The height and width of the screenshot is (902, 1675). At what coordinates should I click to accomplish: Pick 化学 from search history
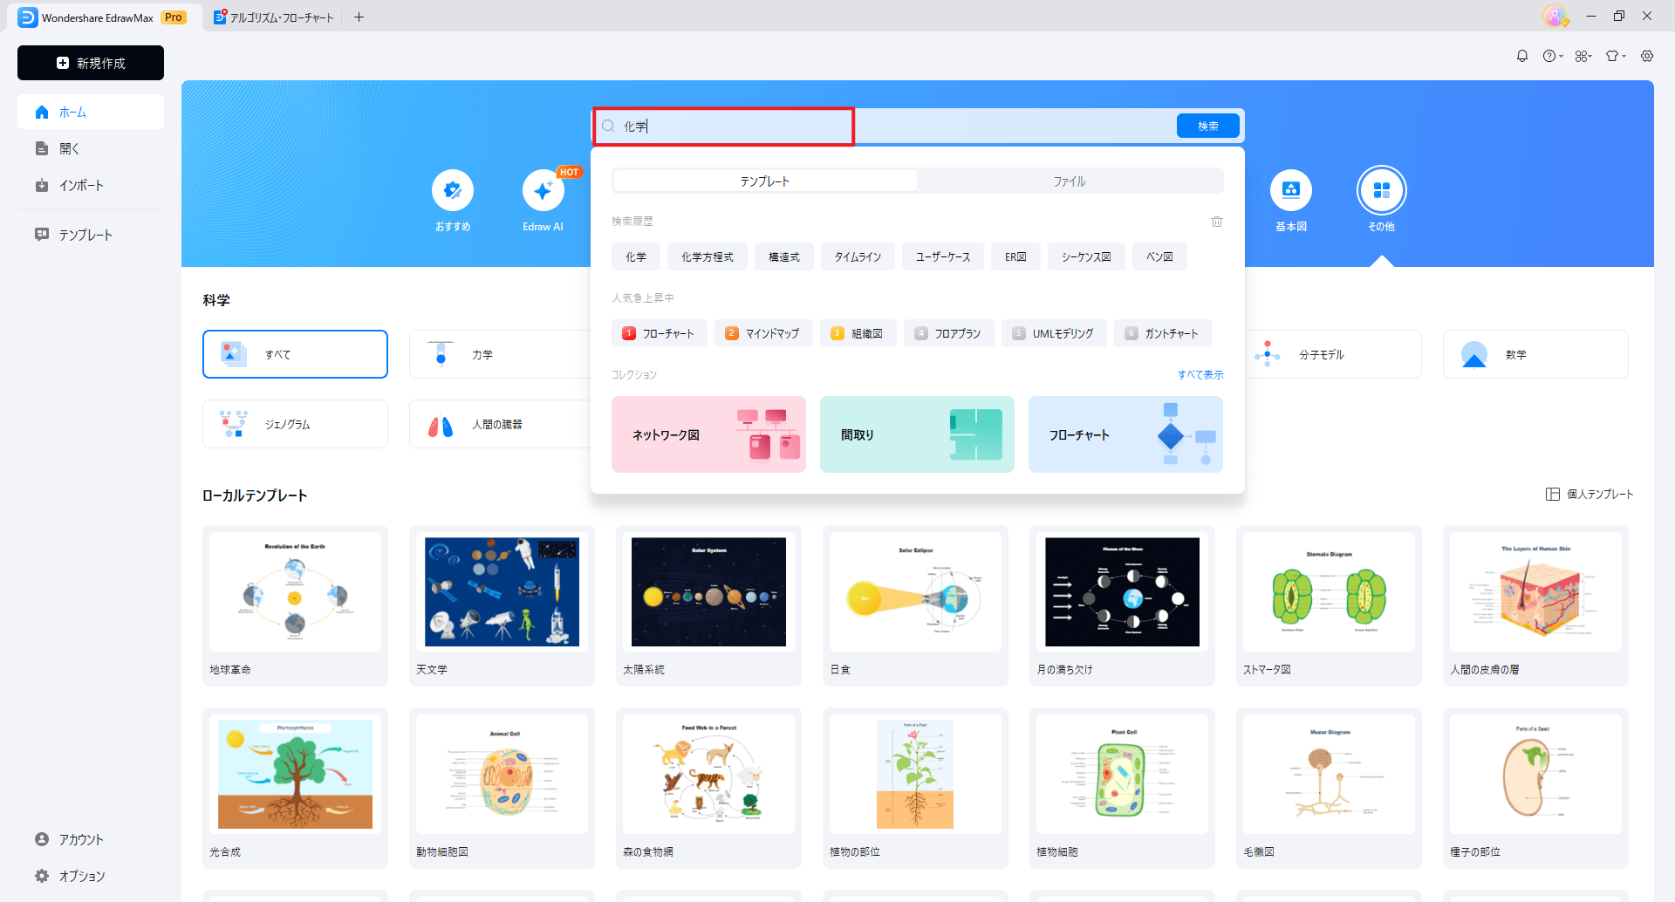(x=636, y=257)
